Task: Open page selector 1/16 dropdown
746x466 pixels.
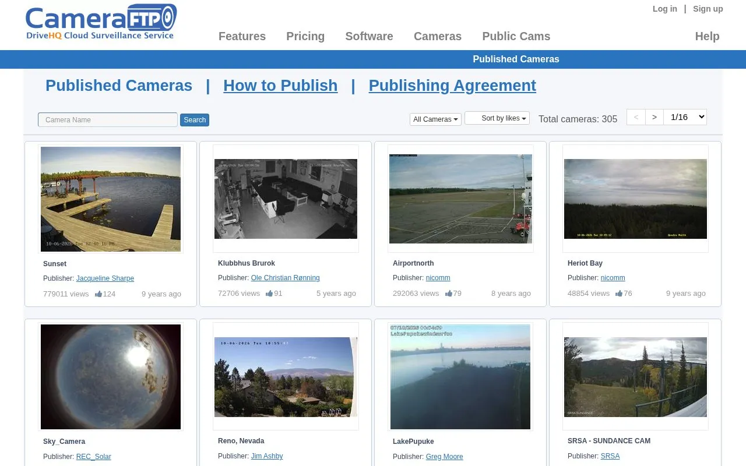Action: pyautogui.click(x=685, y=117)
